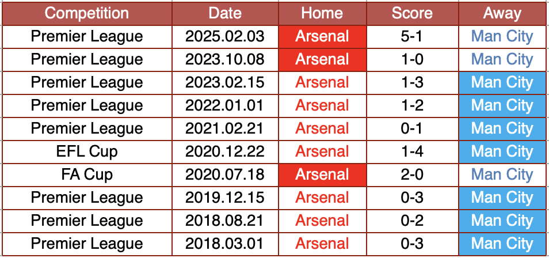Click the date cell 2018.08.21

pyautogui.click(x=225, y=221)
